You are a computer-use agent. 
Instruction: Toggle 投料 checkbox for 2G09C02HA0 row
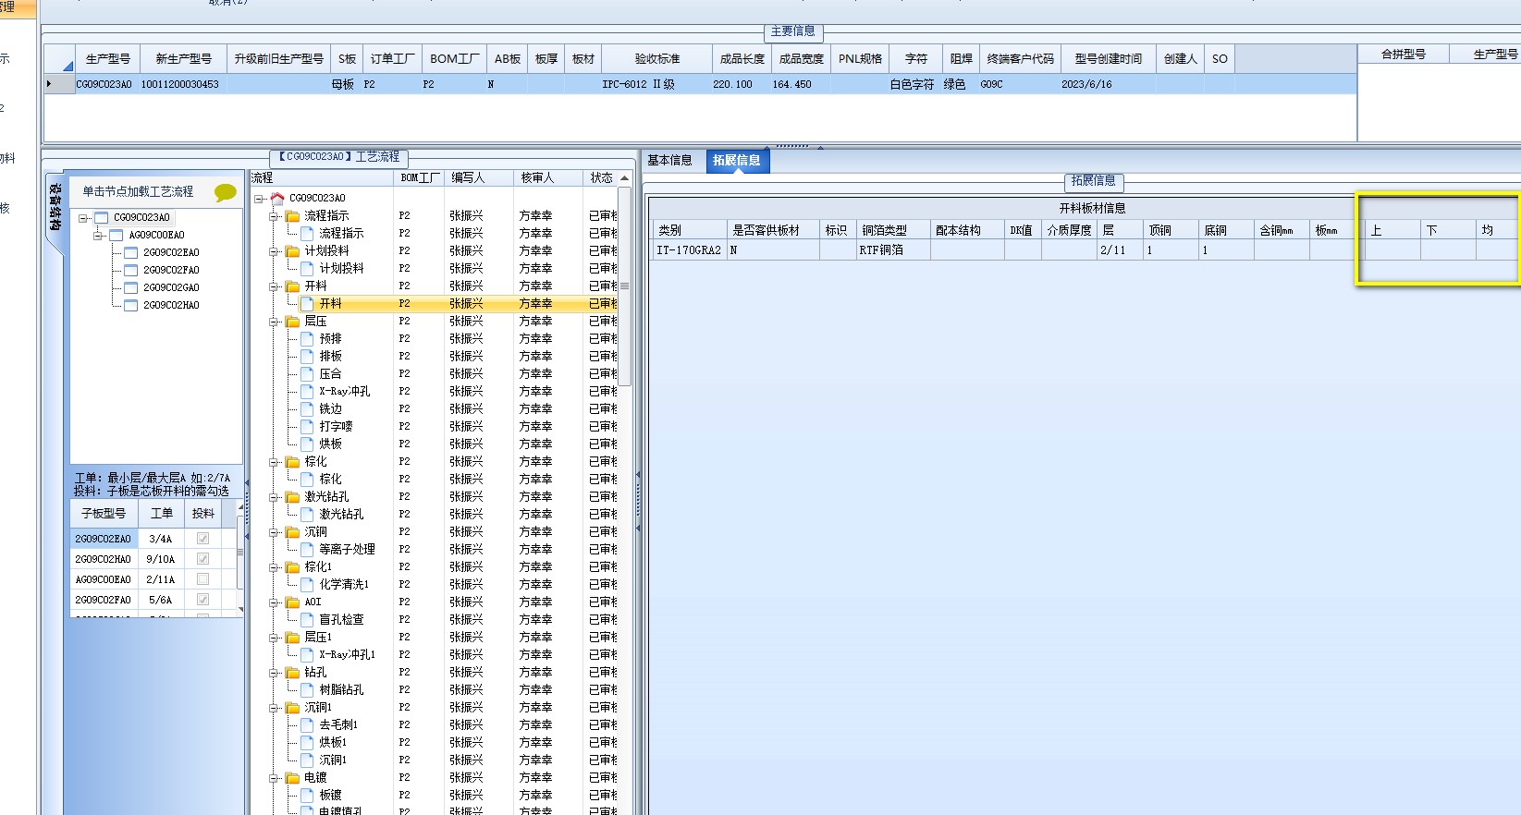pyautogui.click(x=202, y=558)
